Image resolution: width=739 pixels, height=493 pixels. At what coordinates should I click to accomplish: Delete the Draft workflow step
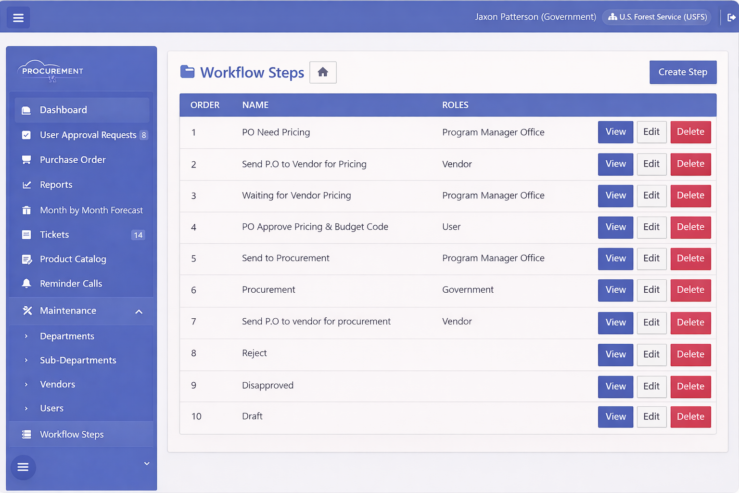tap(690, 416)
